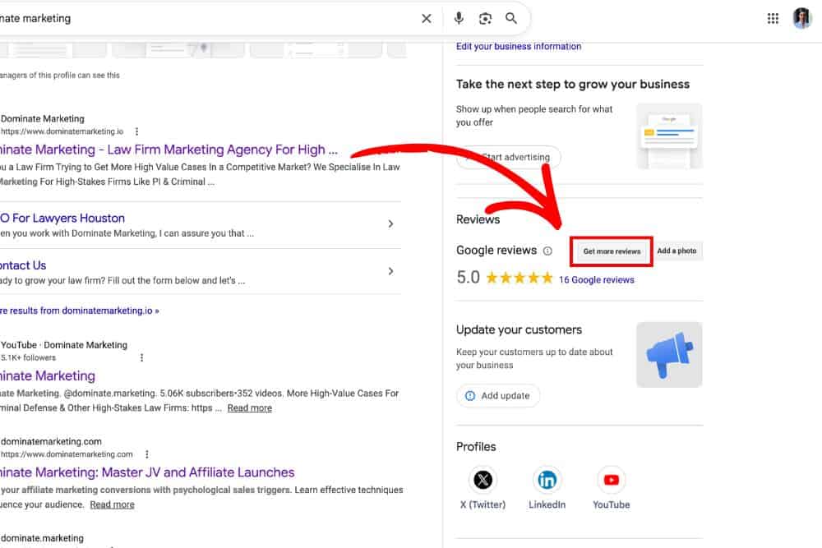Screen dimensions: 822x548
Task: Open the Dominate Marketing YouTube result title
Action: tap(48, 376)
